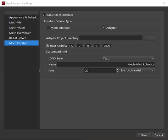The height and width of the screenshot is (140, 168).
Task: Select the Mech-Interface service type radio
Action: pyautogui.click(x=48, y=28)
